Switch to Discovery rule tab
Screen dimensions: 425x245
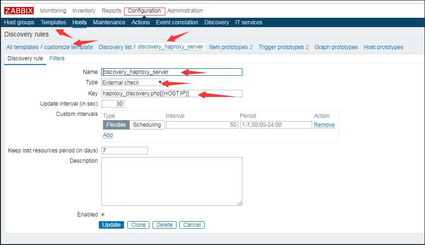click(x=25, y=58)
